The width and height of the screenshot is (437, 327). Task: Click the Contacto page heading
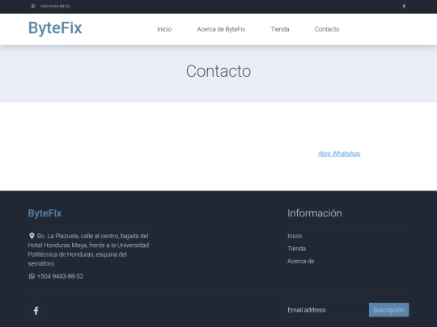pyautogui.click(x=218, y=71)
